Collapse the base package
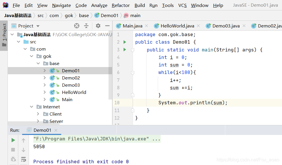Image resolution: width=282 pixels, height=165 pixels. pos(38,63)
